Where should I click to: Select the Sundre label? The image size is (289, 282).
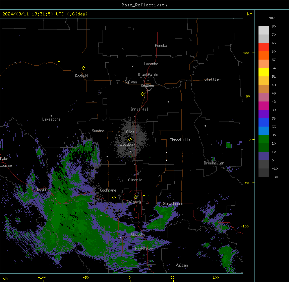pyautogui.click(x=98, y=131)
